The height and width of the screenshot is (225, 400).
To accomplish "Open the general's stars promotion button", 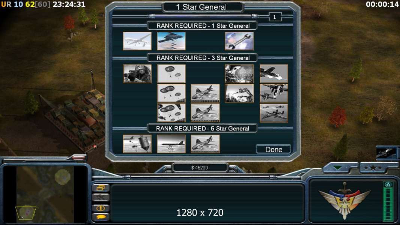I will click(x=373, y=168).
